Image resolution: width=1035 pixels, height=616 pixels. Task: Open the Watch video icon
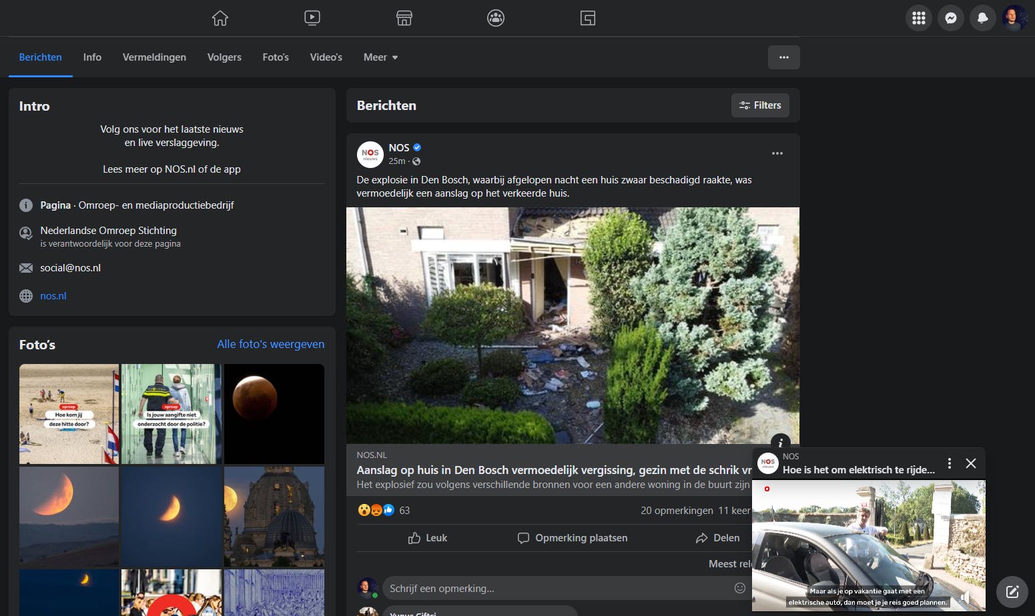(312, 18)
